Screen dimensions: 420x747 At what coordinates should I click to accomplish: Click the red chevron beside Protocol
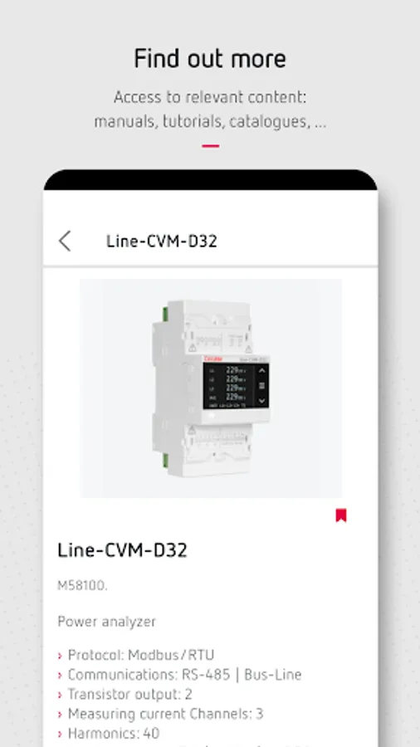(x=60, y=656)
